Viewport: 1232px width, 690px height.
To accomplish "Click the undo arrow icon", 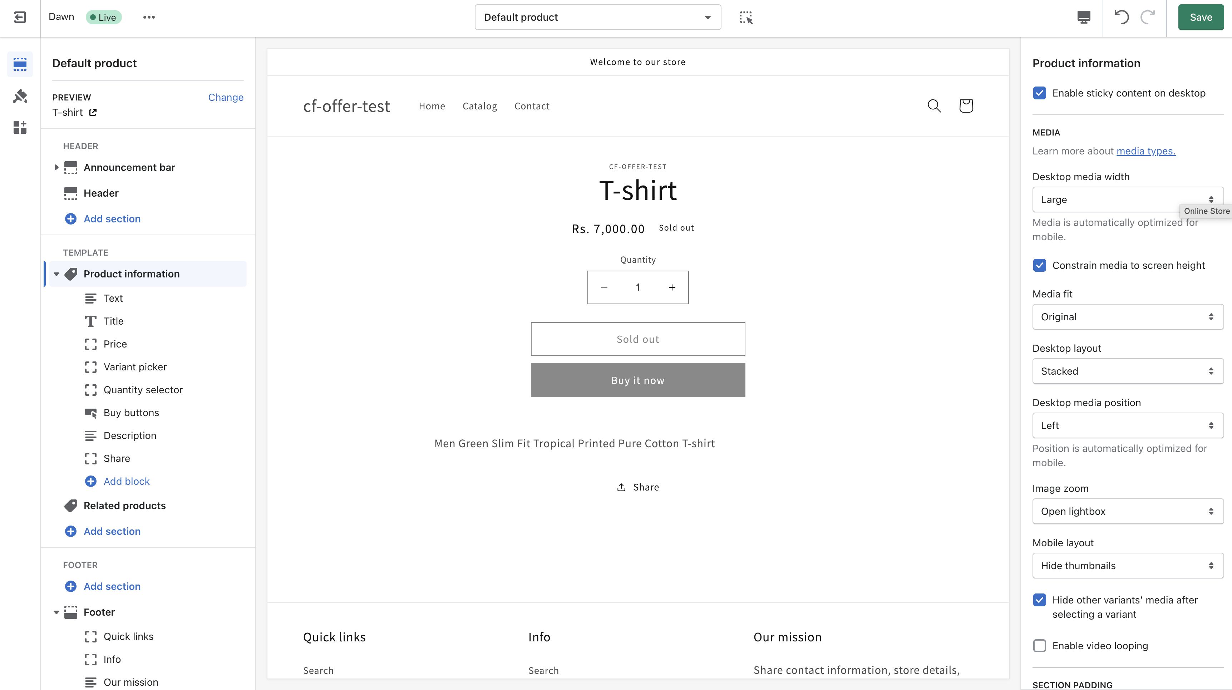I will (1122, 17).
